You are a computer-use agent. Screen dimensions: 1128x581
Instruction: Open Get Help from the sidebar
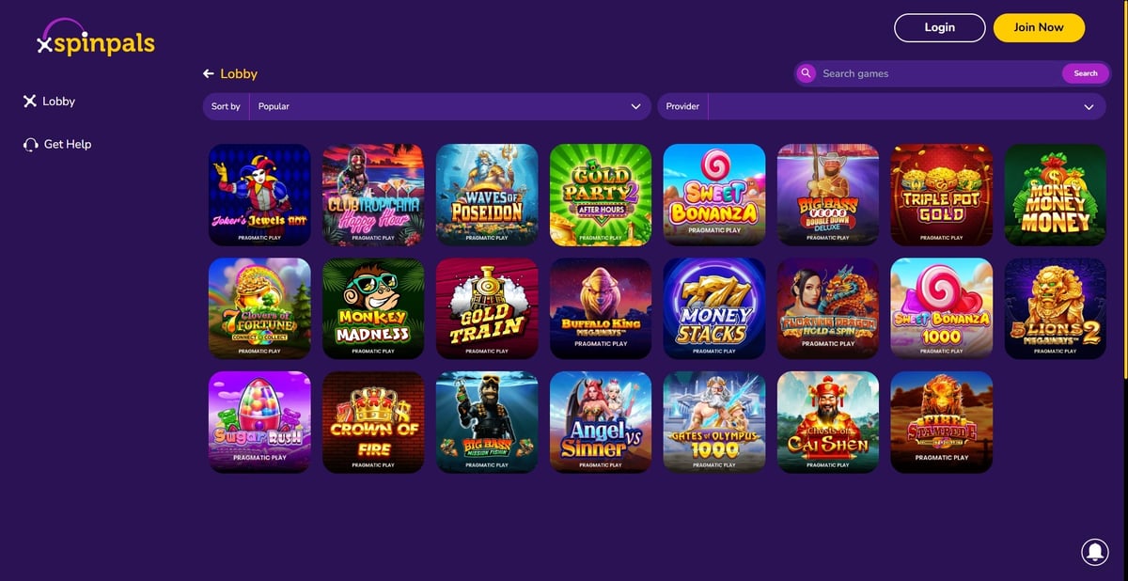coord(57,145)
